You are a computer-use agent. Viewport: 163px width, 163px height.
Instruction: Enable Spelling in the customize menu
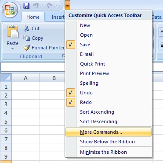click(x=109, y=83)
